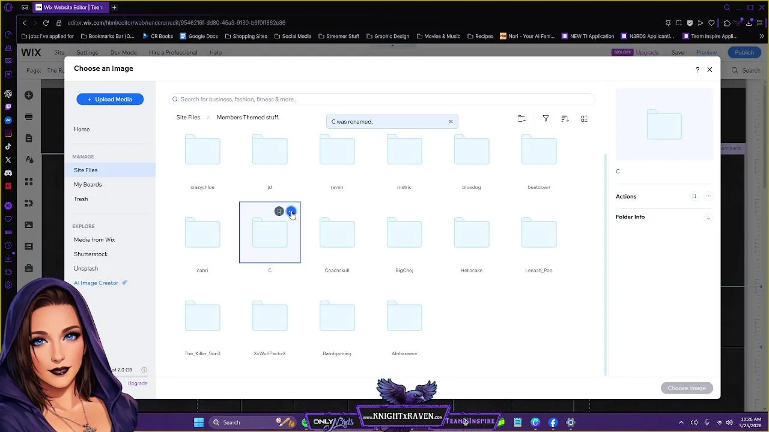
Task: Click the Choose Image button
Action: 687,388
